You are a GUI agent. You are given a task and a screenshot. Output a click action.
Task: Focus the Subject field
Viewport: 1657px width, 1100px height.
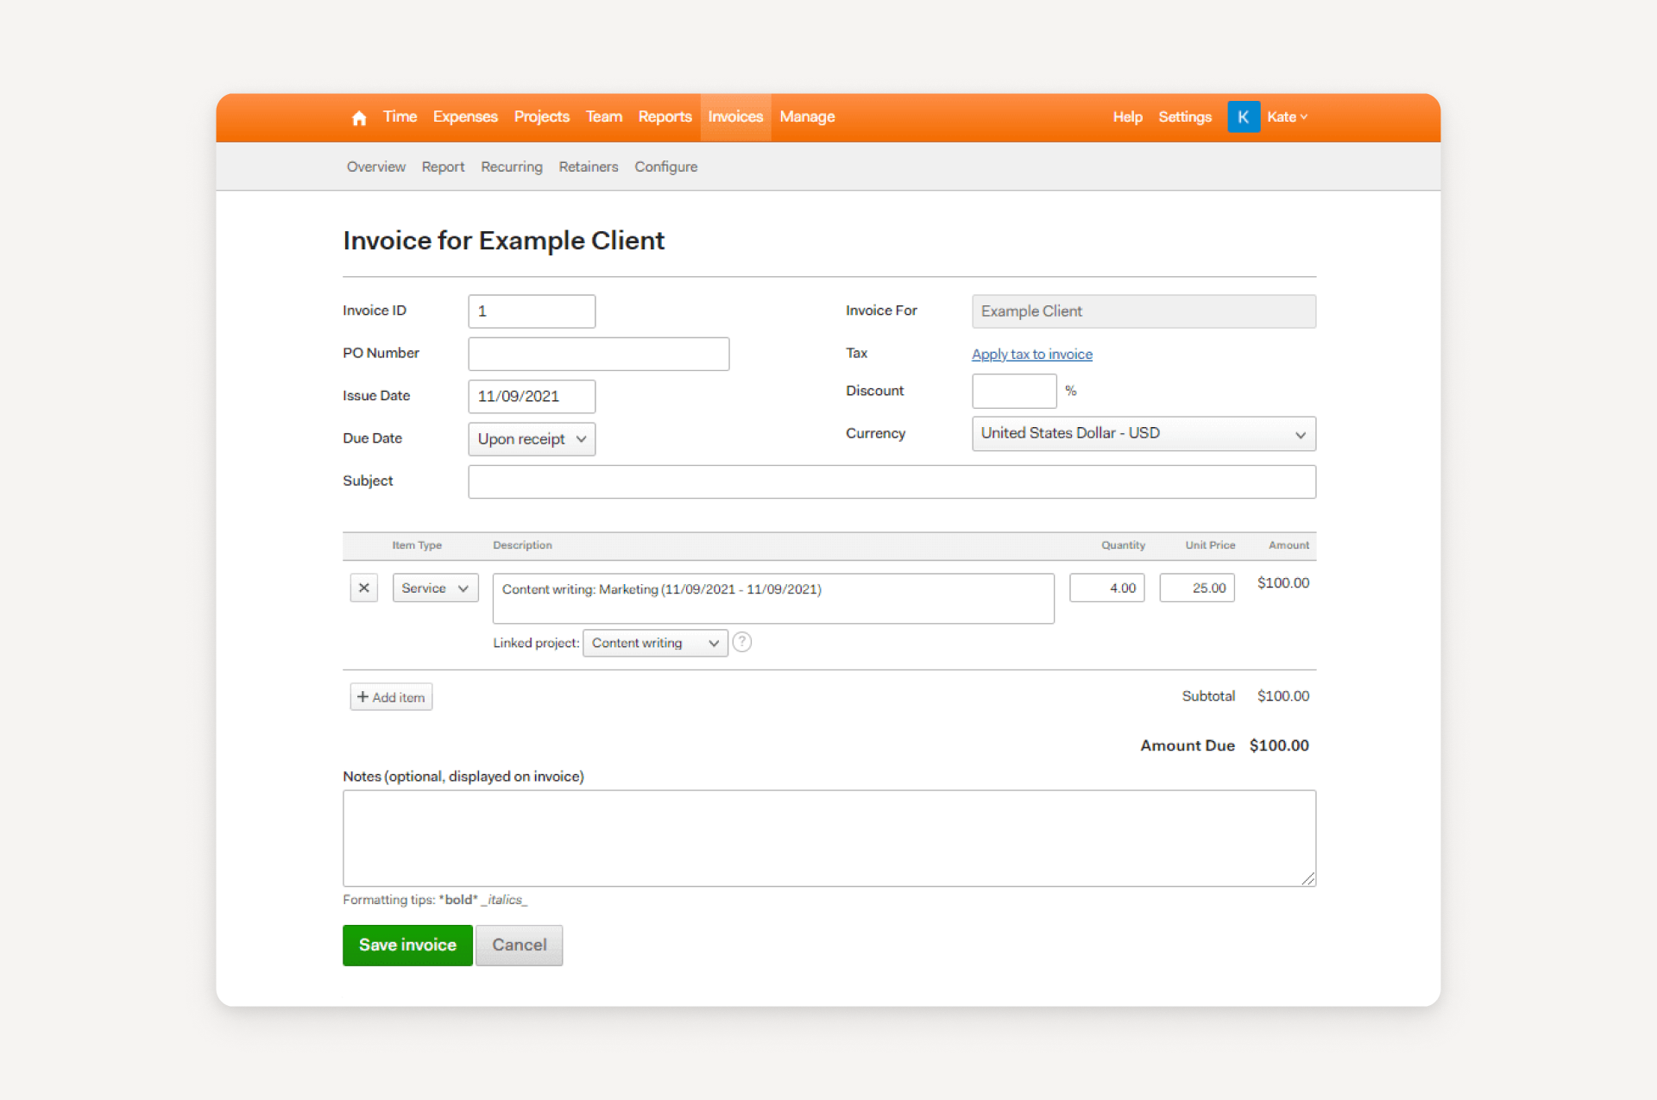pyautogui.click(x=892, y=481)
